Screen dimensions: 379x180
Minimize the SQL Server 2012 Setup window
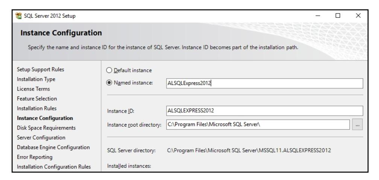[x=318, y=16]
